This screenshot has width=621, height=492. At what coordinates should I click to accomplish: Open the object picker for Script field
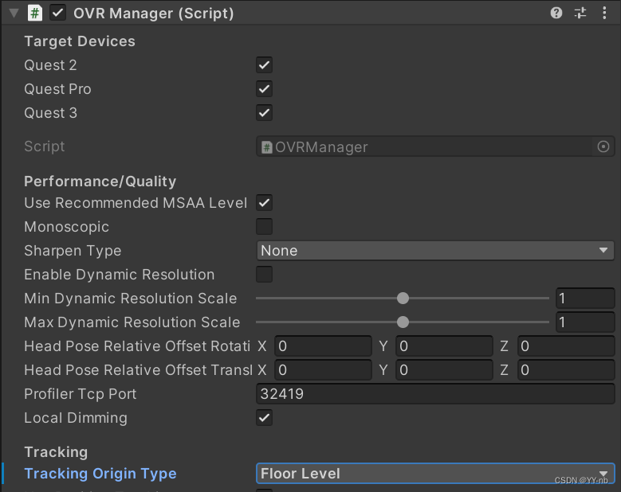603,146
